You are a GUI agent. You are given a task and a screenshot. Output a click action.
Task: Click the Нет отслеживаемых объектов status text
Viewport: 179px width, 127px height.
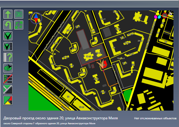click(x=155, y=118)
